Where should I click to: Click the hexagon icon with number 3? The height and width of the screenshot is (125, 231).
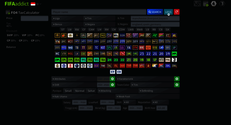click(222, 4)
